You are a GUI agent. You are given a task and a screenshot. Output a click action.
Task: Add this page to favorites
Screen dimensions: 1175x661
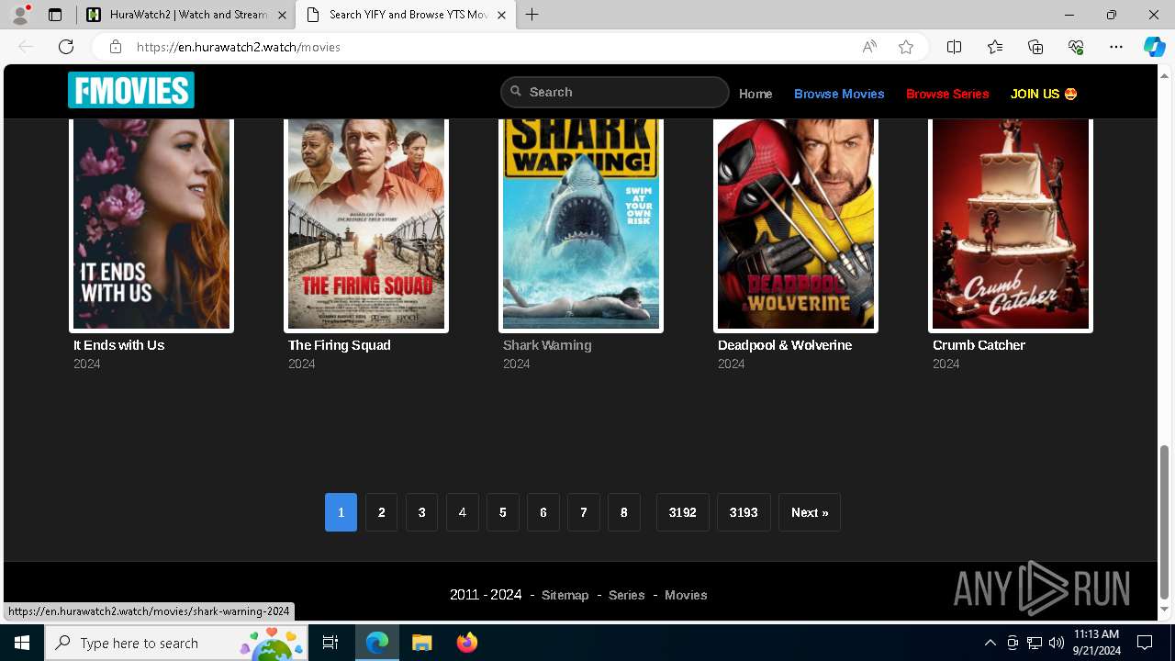click(x=906, y=47)
